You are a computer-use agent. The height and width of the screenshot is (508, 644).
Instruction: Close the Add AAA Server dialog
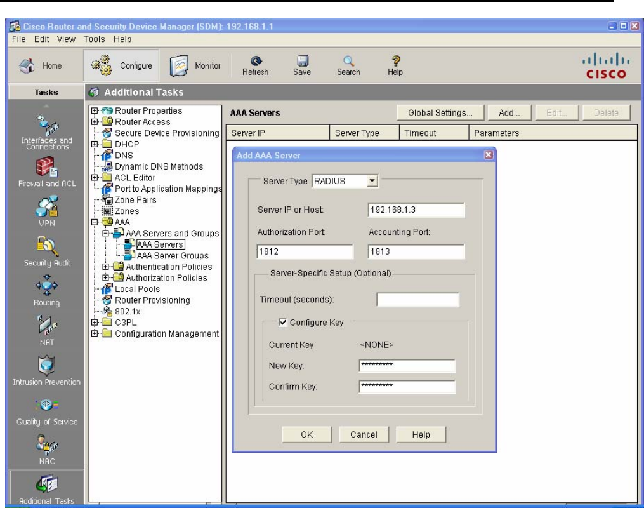[x=489, y=154]
